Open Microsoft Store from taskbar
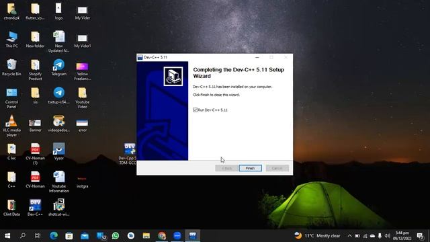 click(69, 236)
